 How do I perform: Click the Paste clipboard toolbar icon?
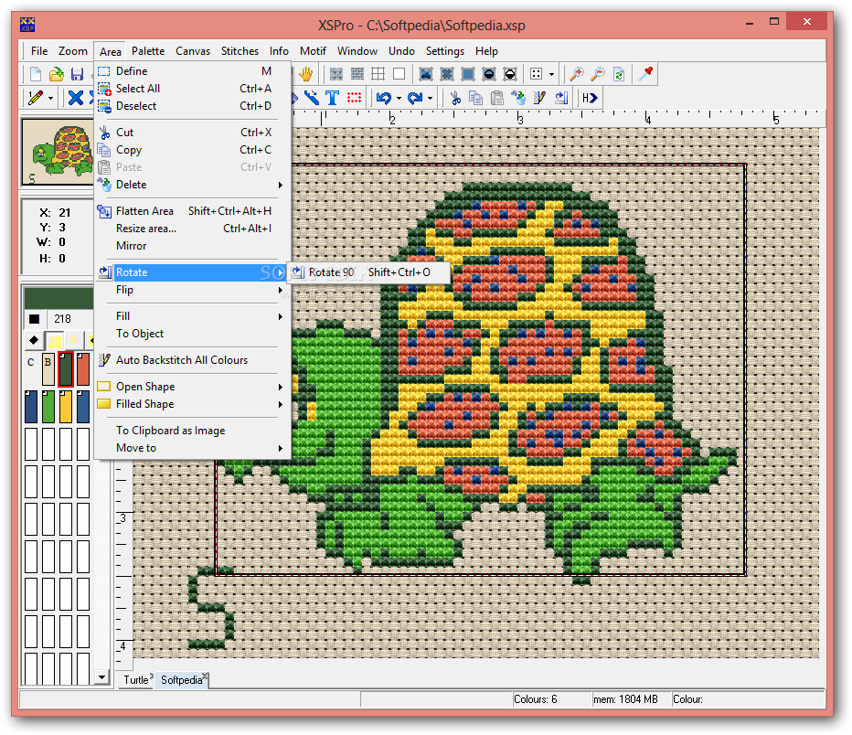pos(496,98)
